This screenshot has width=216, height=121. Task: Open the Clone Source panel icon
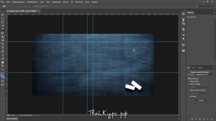pyautogui.click(x=183, y=29)
